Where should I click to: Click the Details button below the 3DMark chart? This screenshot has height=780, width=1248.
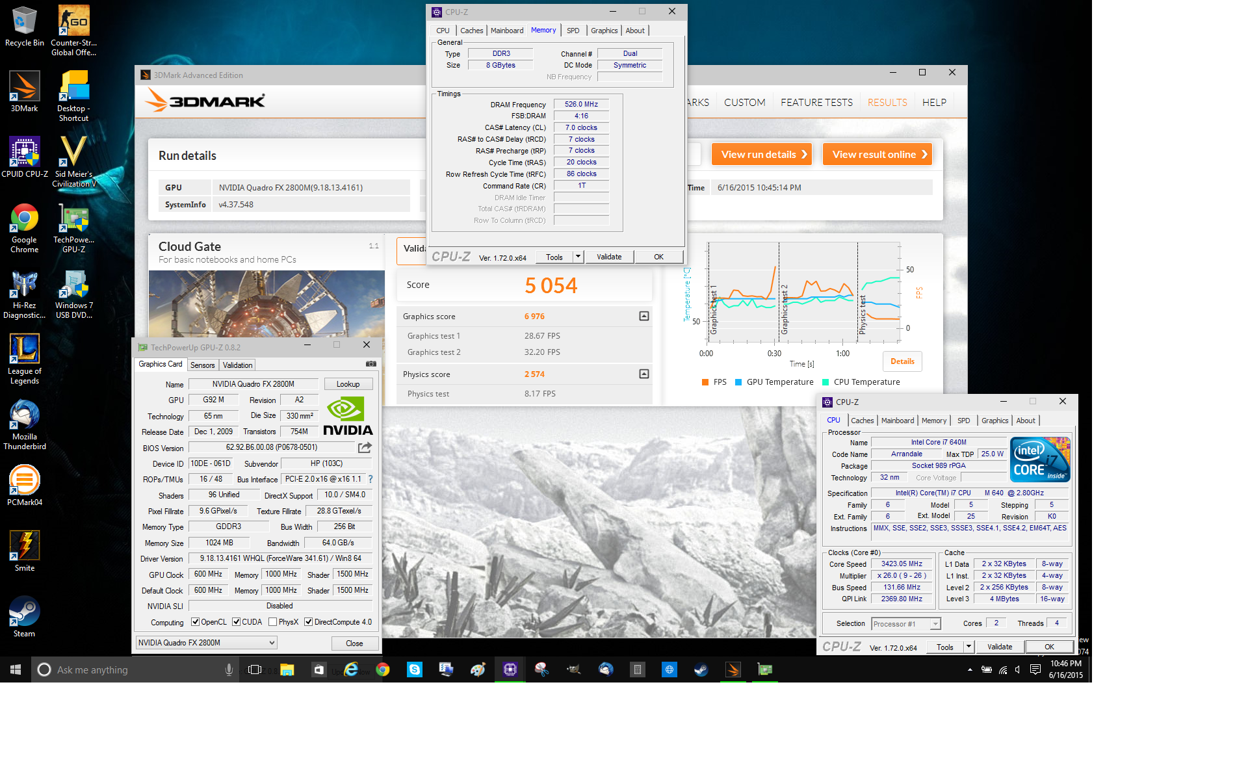902,361
